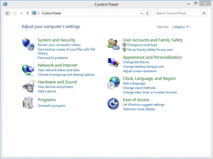Open the Clock, Language, and Region globe icon

114,83
